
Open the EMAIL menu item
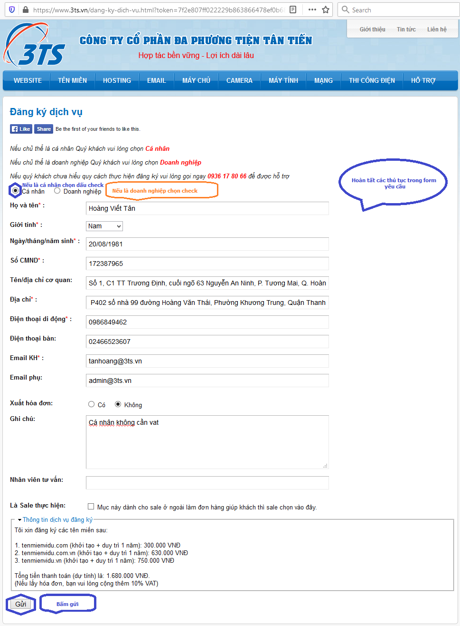(x=156, y=80)
